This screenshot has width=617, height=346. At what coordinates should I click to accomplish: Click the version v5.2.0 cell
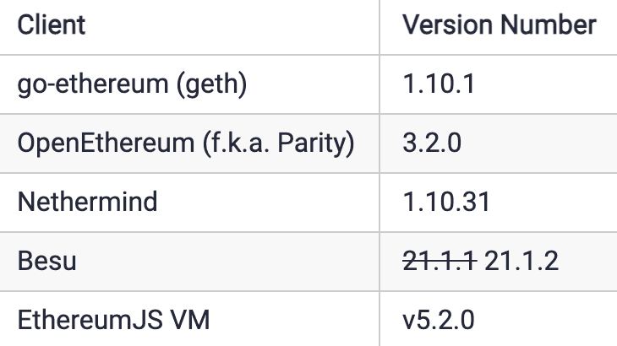[440, 320]
